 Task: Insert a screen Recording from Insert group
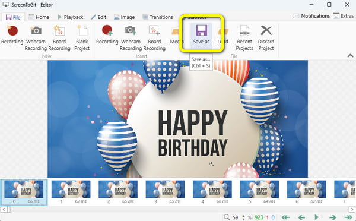pyautogui.click(x=107, y=34)
